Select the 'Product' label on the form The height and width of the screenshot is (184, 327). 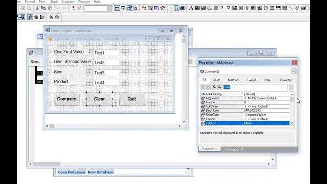tap(61, 82)
